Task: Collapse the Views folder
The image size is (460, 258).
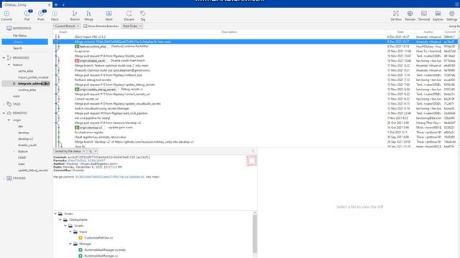Action: point(70,231)
